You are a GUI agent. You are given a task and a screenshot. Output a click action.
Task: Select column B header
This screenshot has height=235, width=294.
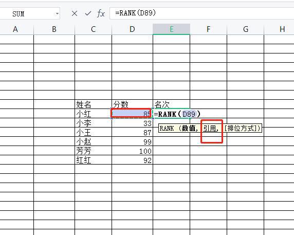pyautogui.click(x=54, y=29)
